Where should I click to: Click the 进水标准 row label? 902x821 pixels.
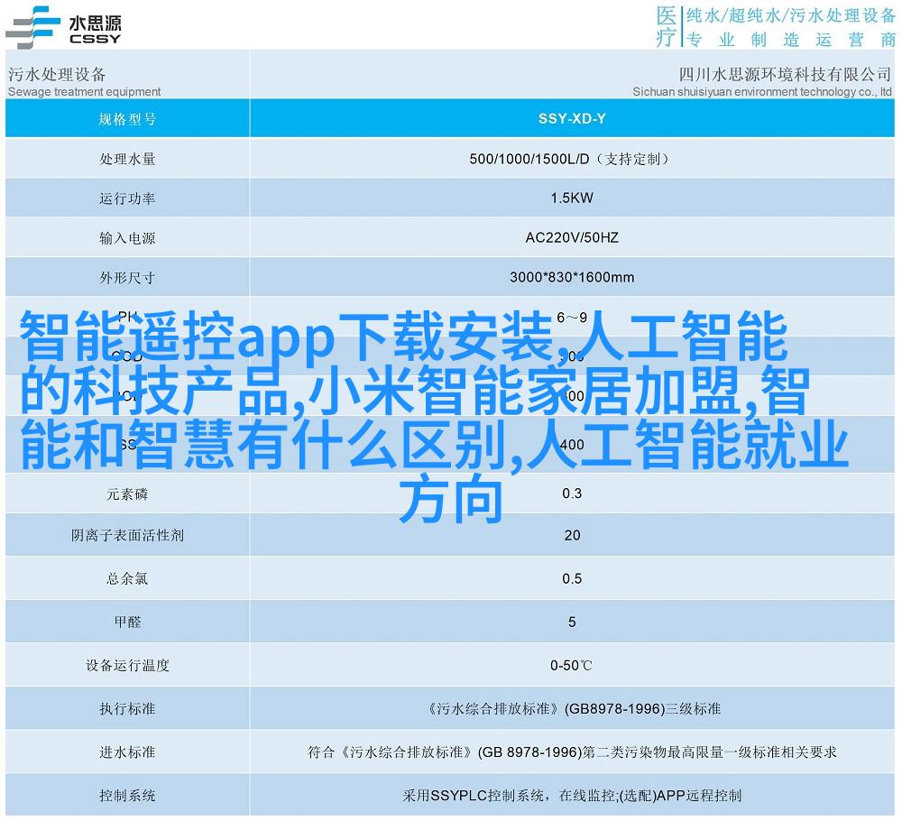(x=127, y=752)
